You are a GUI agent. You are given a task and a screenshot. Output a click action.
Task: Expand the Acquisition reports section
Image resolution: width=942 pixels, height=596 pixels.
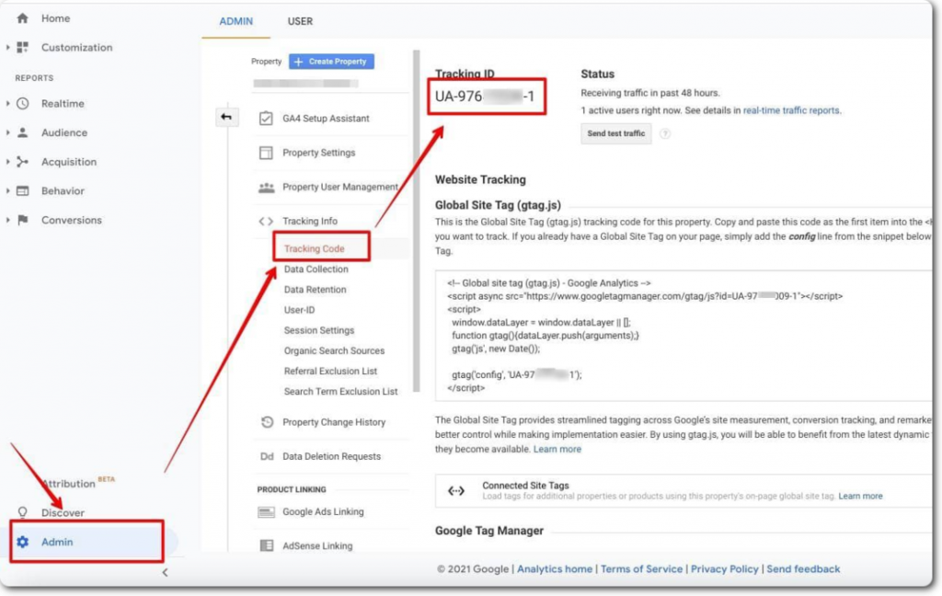(8, 162)
